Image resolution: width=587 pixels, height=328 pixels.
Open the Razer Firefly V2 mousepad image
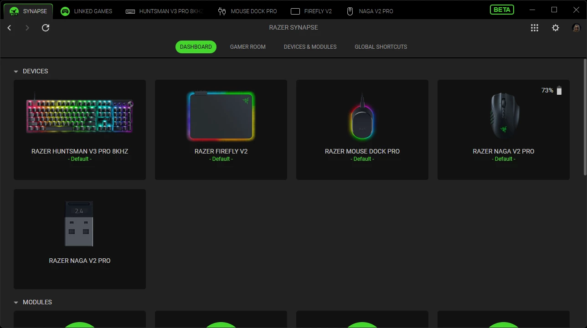221,116
